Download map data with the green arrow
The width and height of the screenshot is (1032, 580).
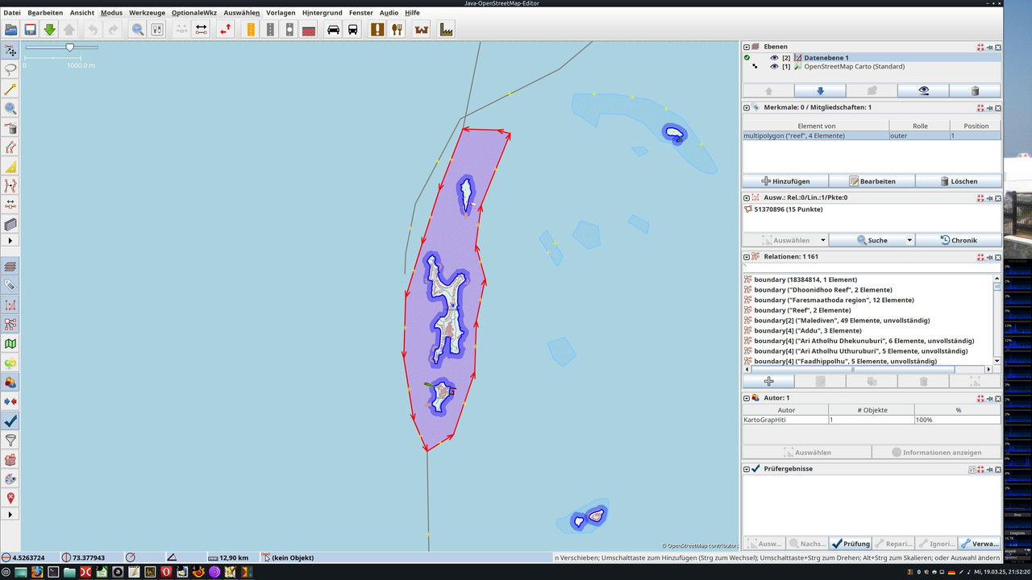point(50,30)
